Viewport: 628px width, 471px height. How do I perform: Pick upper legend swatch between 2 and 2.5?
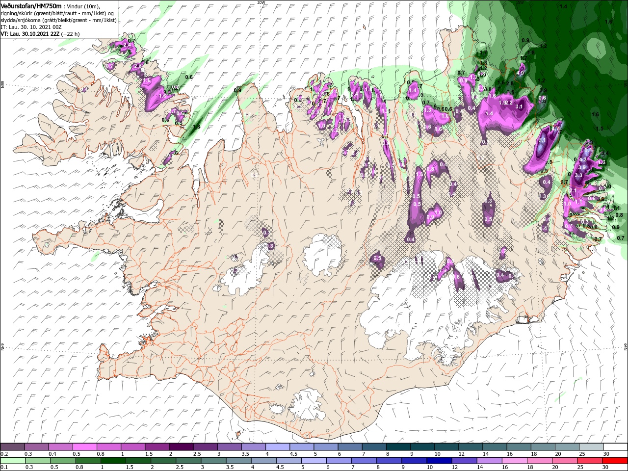[x=181, y=446]
